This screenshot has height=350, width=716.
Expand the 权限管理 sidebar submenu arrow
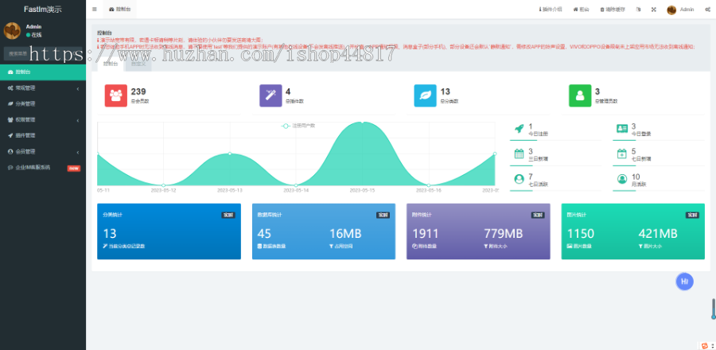pyautogui.click(x=78, y=120)
